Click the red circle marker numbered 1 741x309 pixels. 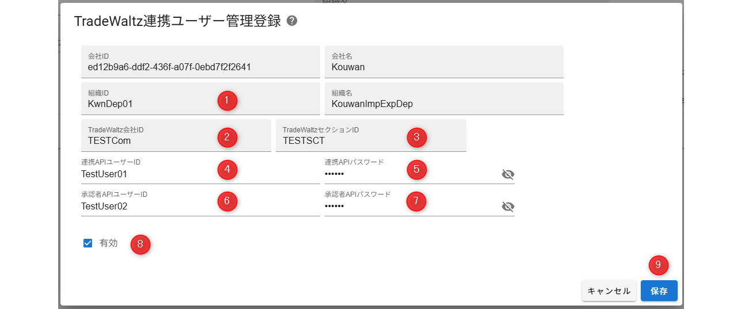pos(227,100)
